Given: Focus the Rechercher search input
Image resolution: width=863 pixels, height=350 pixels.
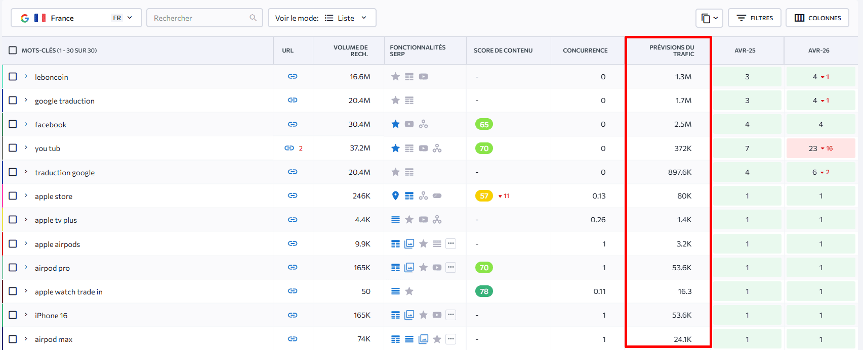Looking at the screenshot, I should pos(204,18).
